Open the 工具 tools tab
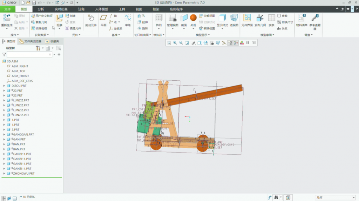 [122, 9]
